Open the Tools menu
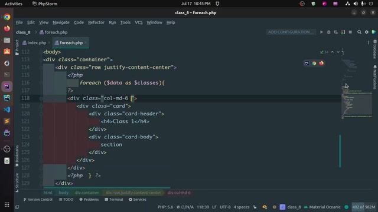378x212 pixels. pyautogui.click(x=125, y=22)
